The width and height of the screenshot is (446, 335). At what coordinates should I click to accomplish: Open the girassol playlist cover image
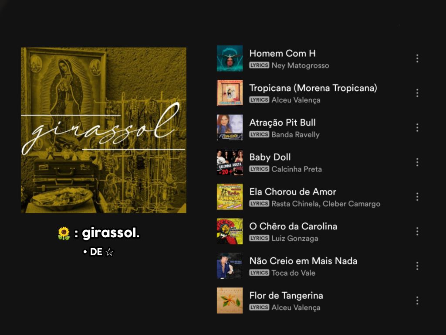(104, 130)
